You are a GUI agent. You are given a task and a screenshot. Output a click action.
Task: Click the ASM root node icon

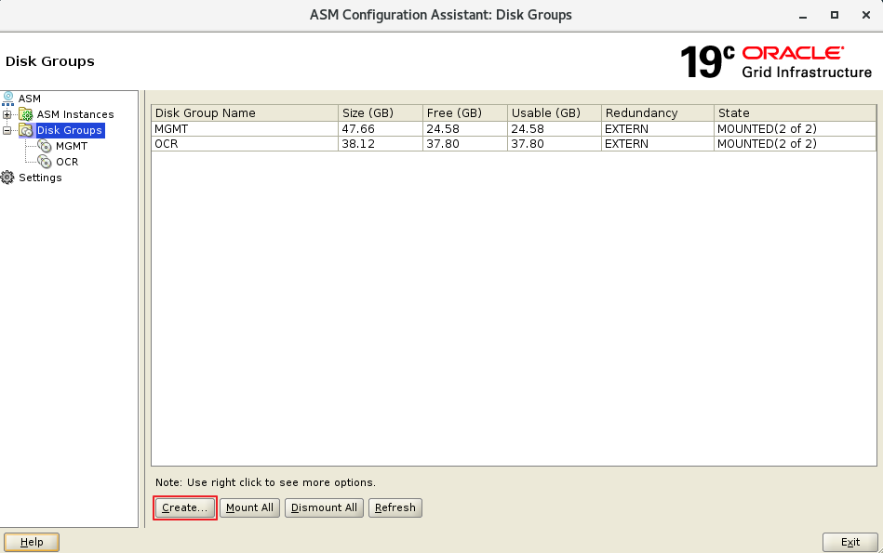7,99
